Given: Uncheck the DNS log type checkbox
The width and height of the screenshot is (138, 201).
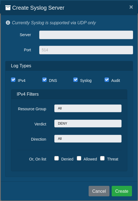Looking at the screenshot, I should (x=44, y=80).
